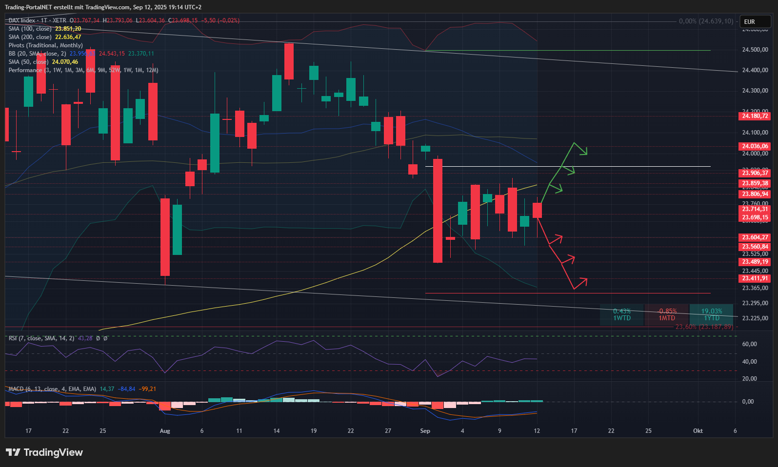Click the 1YTD performance box
Viewport: 778px width, 467px height.
point(711,314)
